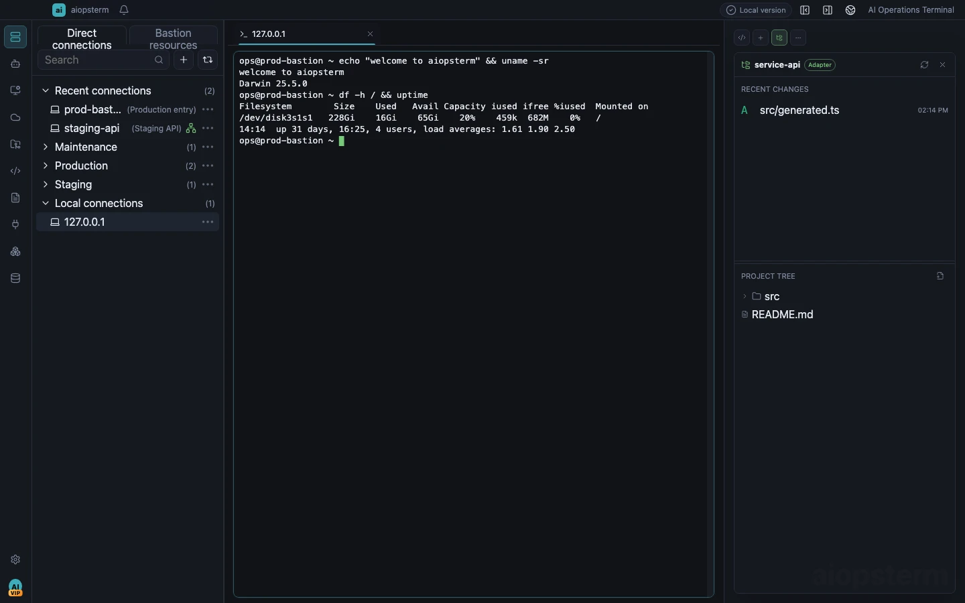This screenshot has width=965, height=603.
Task: Open the plug extensions sidebar icon
Action: [15, 224]
